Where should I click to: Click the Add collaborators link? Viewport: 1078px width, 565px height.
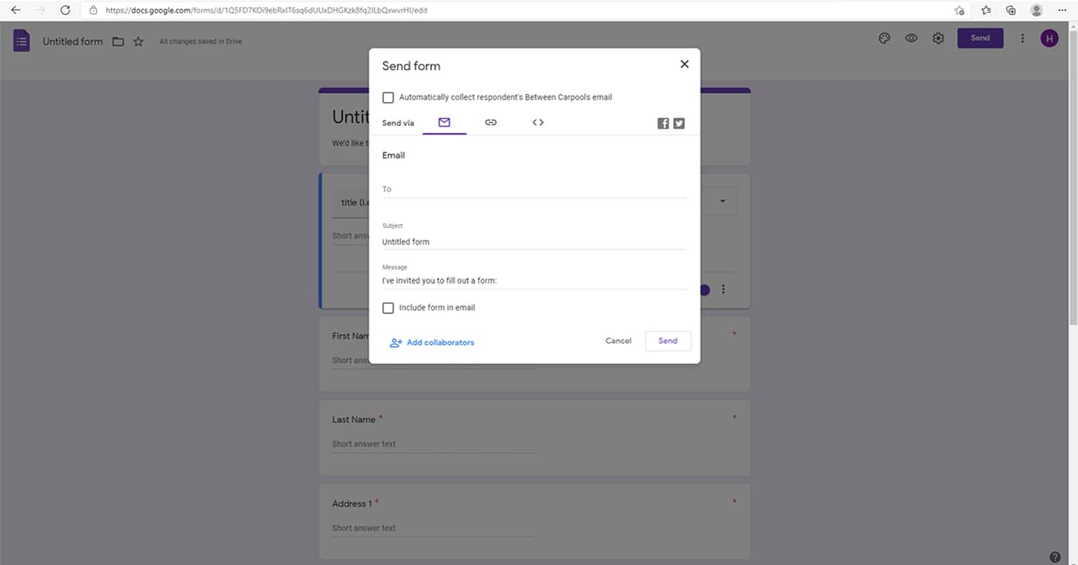(431, 342)
